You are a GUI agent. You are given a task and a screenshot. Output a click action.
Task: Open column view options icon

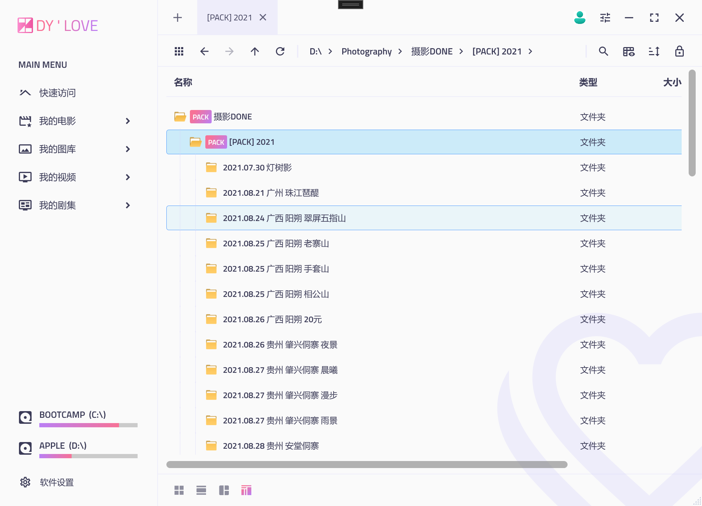tap(629, 52)
